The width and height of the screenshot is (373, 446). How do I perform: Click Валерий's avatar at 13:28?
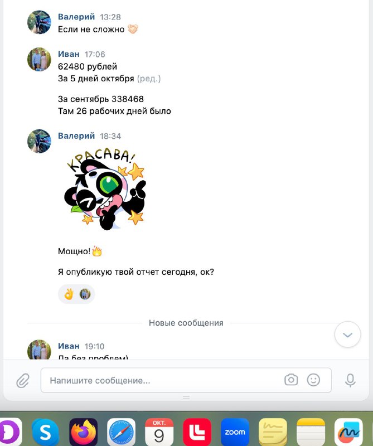(39, 22)
